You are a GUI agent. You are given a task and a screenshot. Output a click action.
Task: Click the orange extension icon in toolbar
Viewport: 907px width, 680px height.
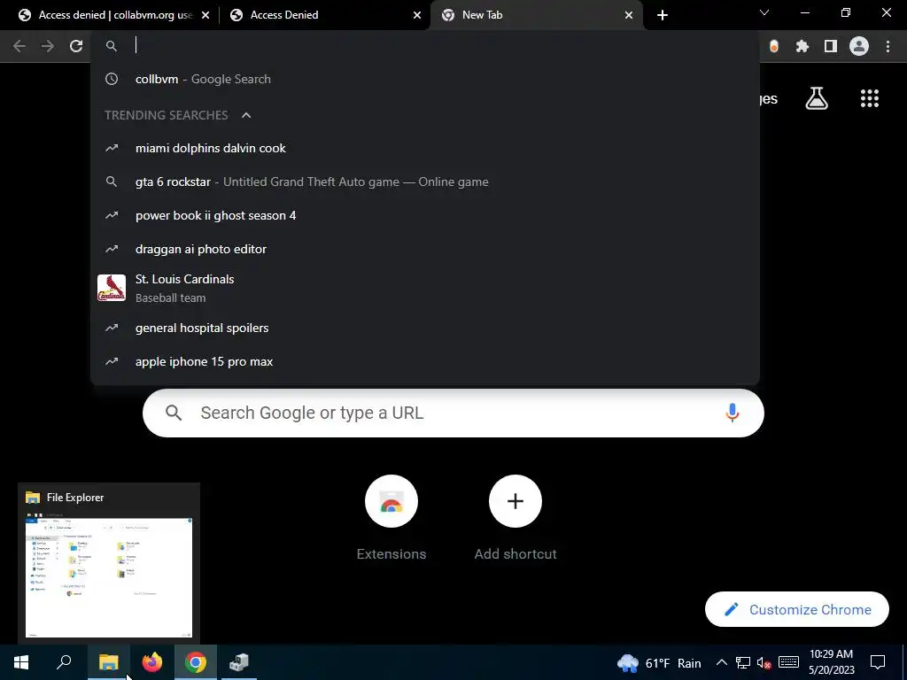tap(774, 46)
